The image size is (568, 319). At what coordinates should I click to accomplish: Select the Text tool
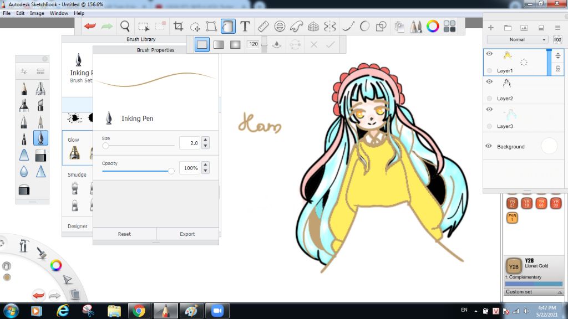(245, 26)
